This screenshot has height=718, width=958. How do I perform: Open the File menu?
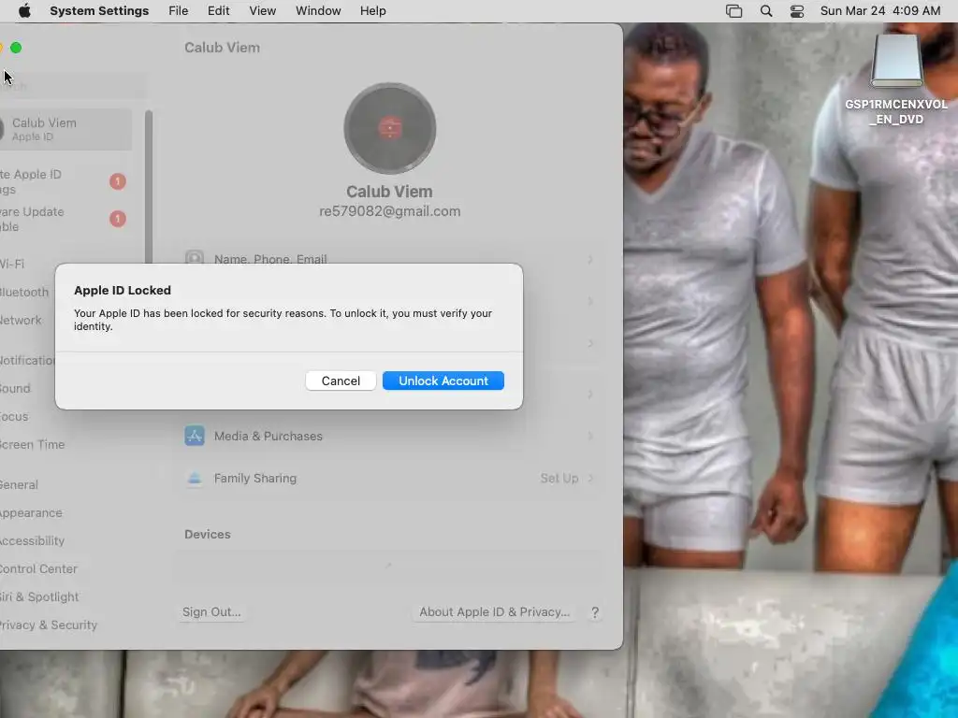(x=179, y=11)
